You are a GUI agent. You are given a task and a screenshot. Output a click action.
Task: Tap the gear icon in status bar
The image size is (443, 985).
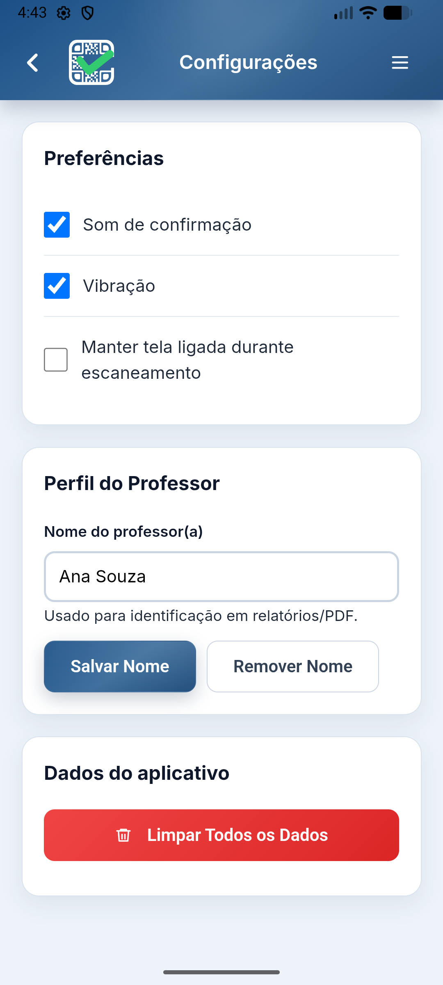64,14
